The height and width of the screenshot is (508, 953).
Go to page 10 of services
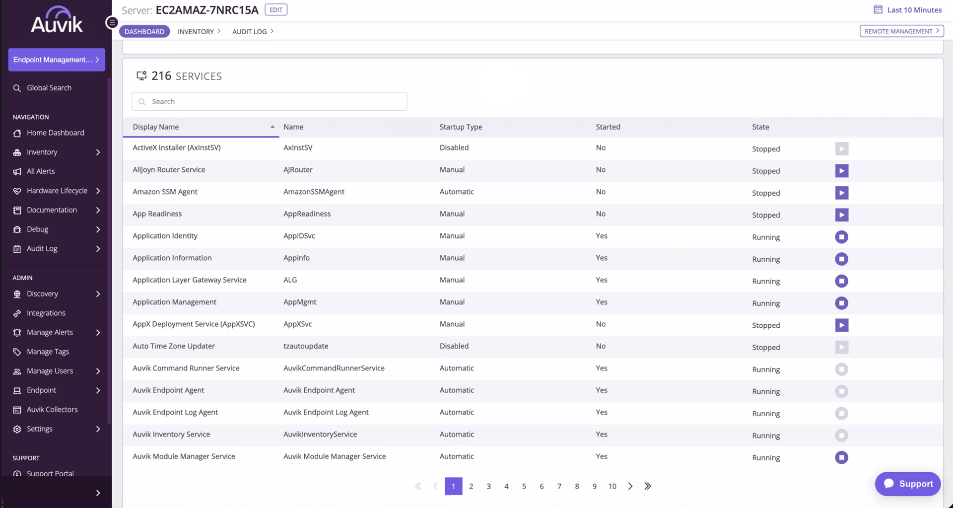[x=612, y=486]
